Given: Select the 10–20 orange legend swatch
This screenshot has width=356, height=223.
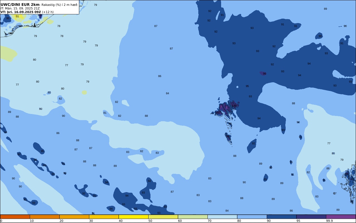Looking at the screenshot, I should (x=44, y=217).
